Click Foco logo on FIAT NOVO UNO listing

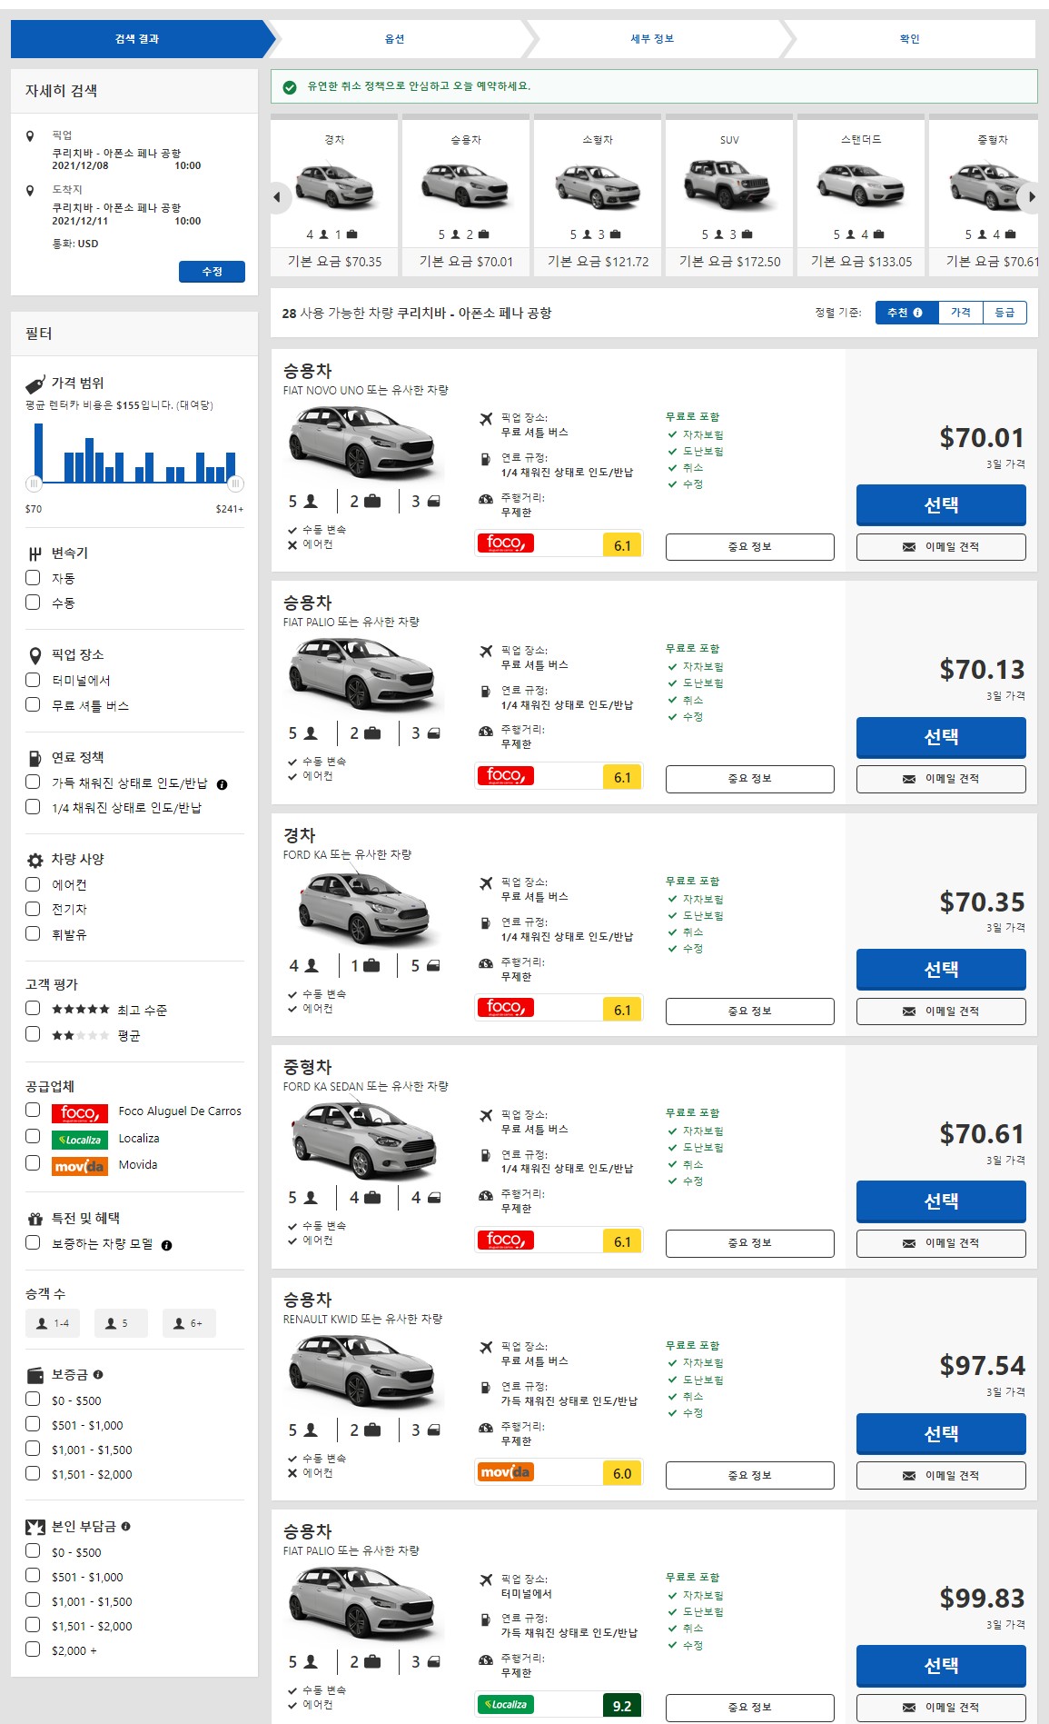tap(505, 543)
